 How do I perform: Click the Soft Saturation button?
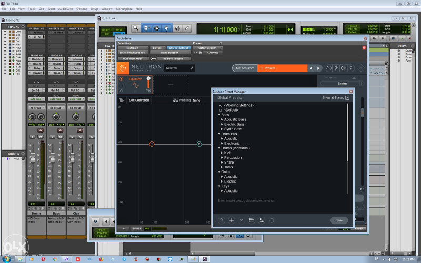click(x=139, y=100)
